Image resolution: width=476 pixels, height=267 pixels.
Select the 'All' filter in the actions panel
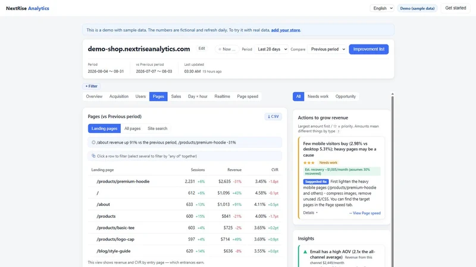[x=299, y=96]
